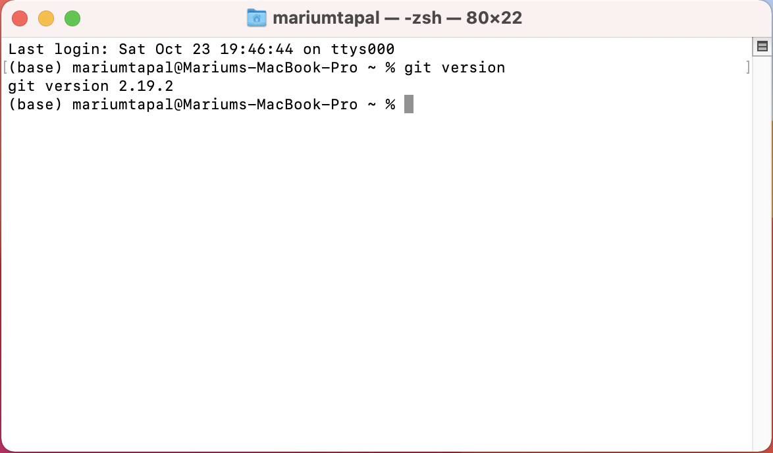The width and height of the screenshot is (773, 453).
Task: Minimize the Terminal window with the yellow button
Action: click(46, 18)
